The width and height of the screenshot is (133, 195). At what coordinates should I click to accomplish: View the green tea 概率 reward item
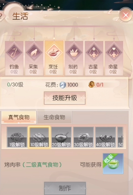pyautogui.click(x=113, y=163)
